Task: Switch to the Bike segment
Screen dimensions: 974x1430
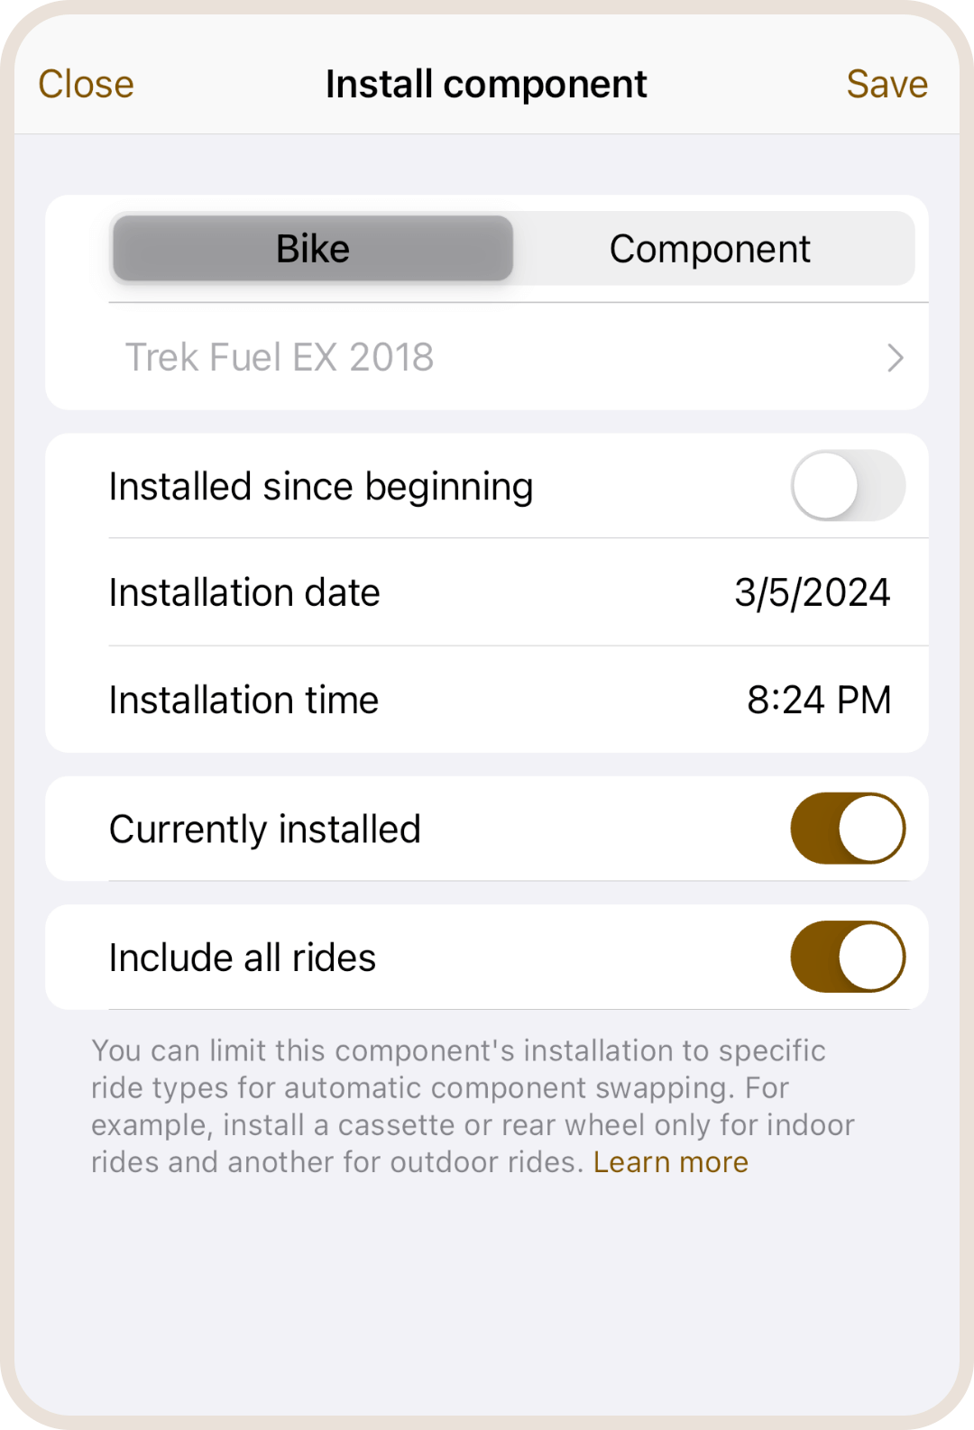Action: click(313, 249)
